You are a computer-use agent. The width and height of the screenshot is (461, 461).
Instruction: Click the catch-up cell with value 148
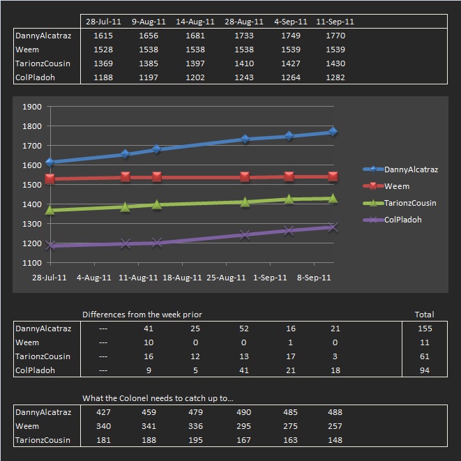335,440
